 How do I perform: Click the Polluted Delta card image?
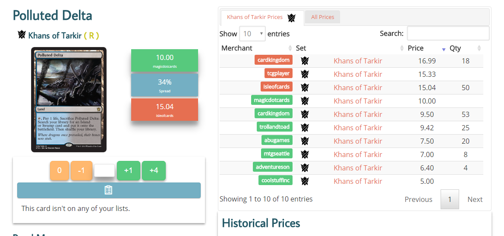click(x=69, y=100)
